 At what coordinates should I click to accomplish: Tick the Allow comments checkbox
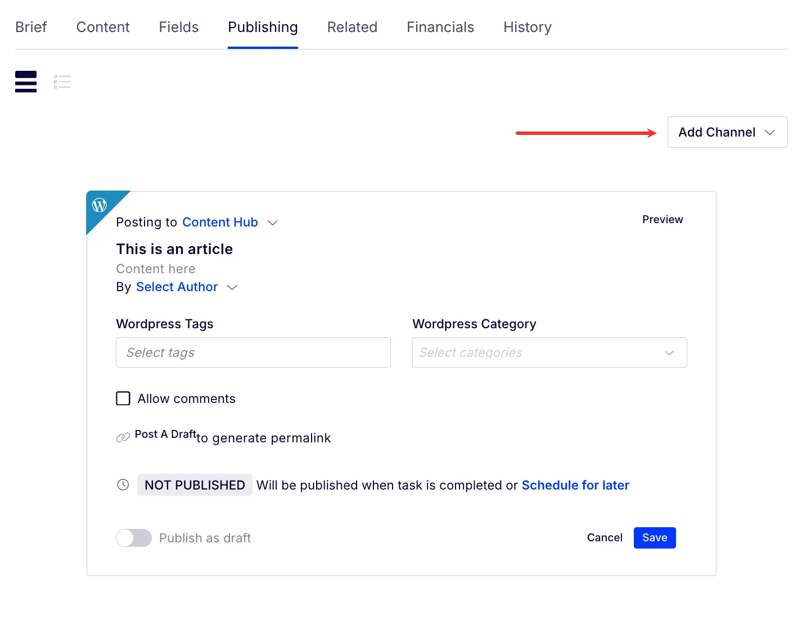[x=123, y=398]
